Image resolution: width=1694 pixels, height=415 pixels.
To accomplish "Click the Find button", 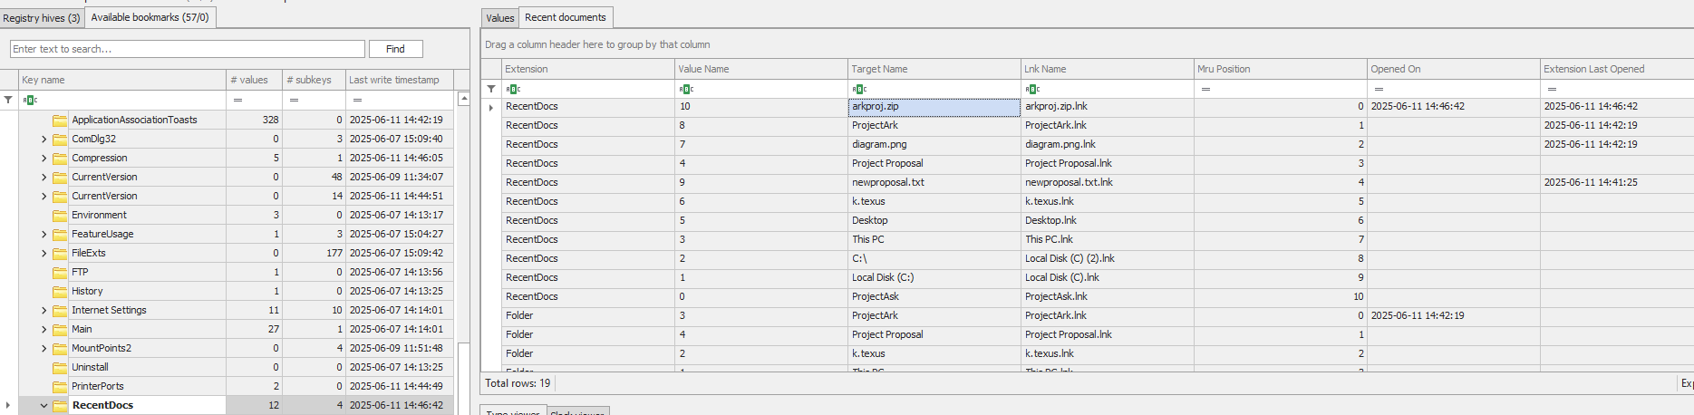I will coord(396,49).
